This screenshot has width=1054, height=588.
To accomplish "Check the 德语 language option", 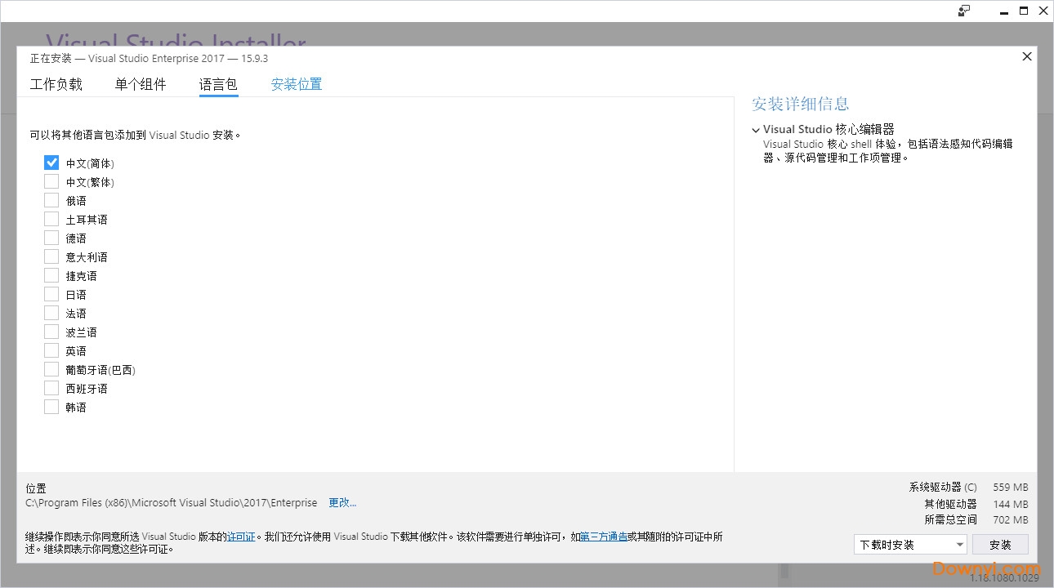I will (x=51, y=238).
